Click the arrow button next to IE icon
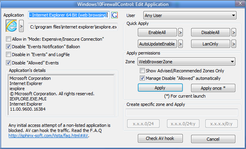Screen dimensions: 246x149 pyautogui.click(x=21, y=26)
